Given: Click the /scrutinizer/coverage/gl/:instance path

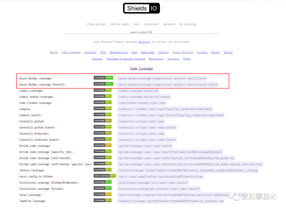Looking at the screenshot, I should click(159, 189).
